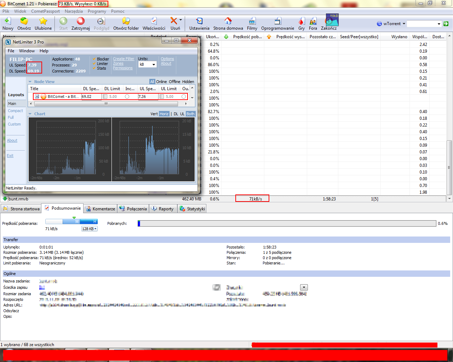This screenshot has height=362, width=453.
Task: Click the Nowy (new task) toolbar icon
Action: 7,21
